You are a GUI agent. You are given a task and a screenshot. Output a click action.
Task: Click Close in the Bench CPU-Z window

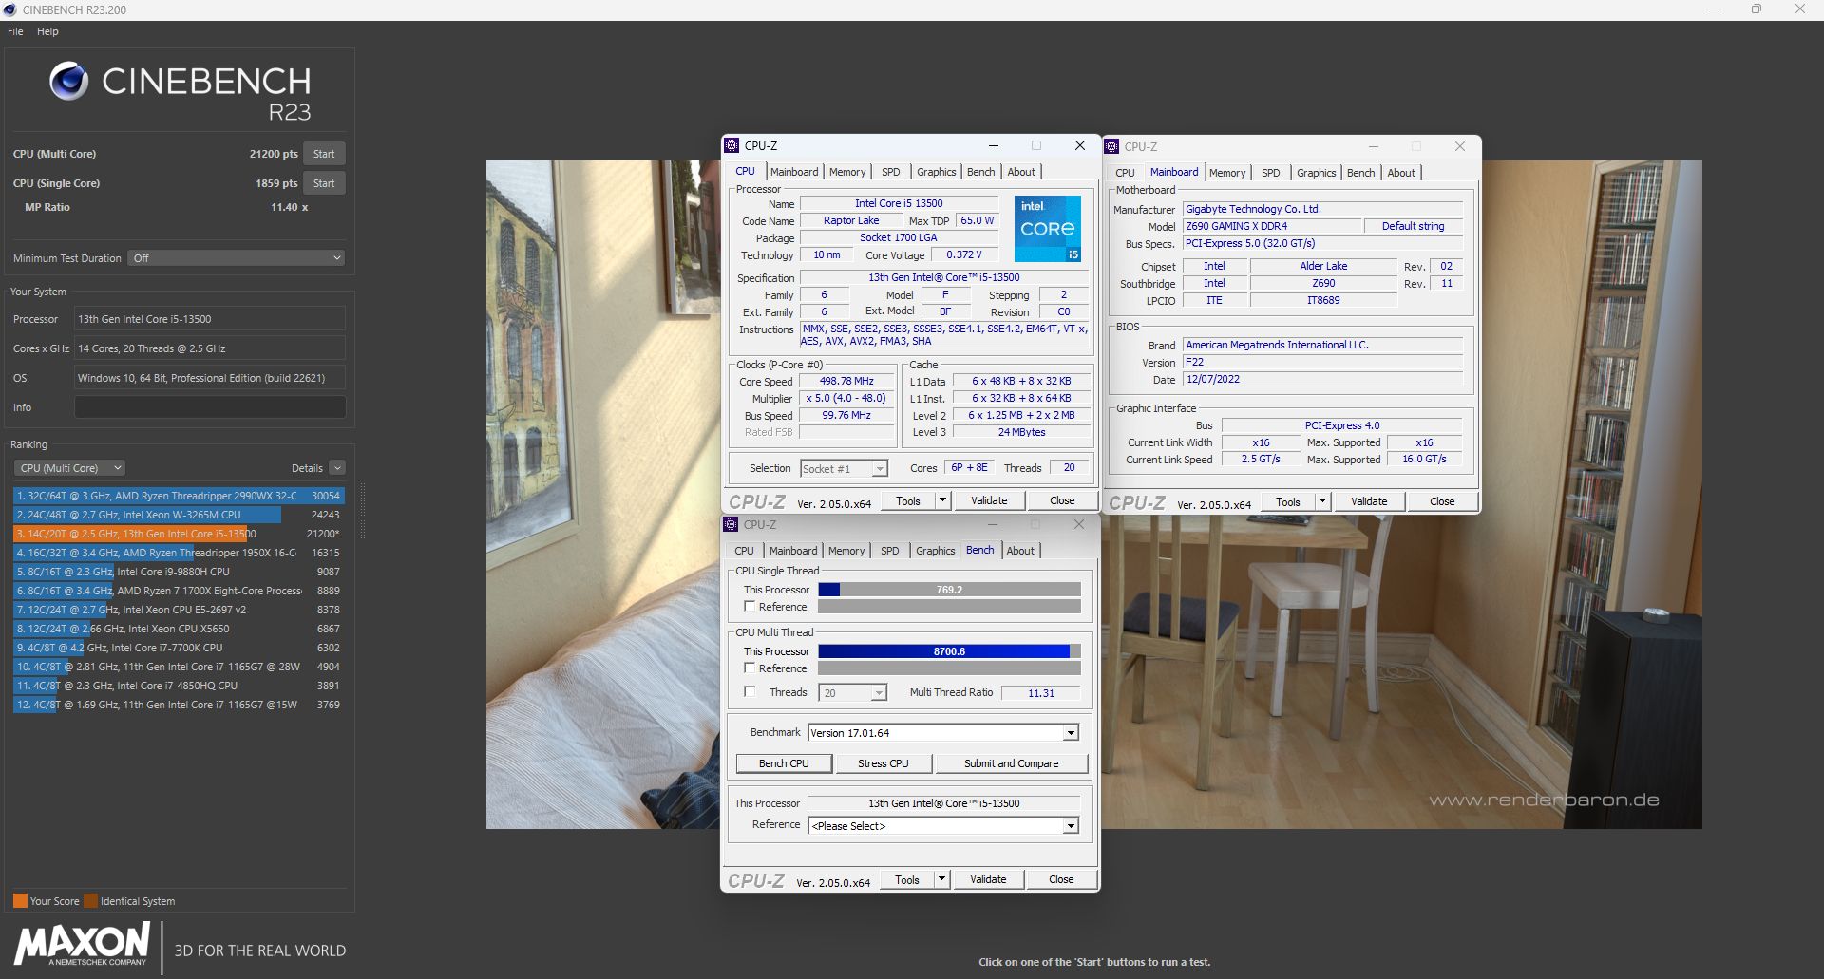coord(1061,879)
